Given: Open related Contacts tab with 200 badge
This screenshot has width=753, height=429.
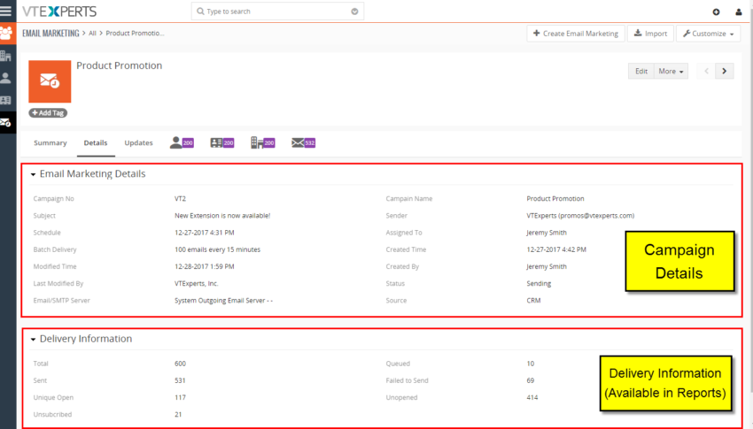Looking at the screenshot, I should [x=182, y=142].
